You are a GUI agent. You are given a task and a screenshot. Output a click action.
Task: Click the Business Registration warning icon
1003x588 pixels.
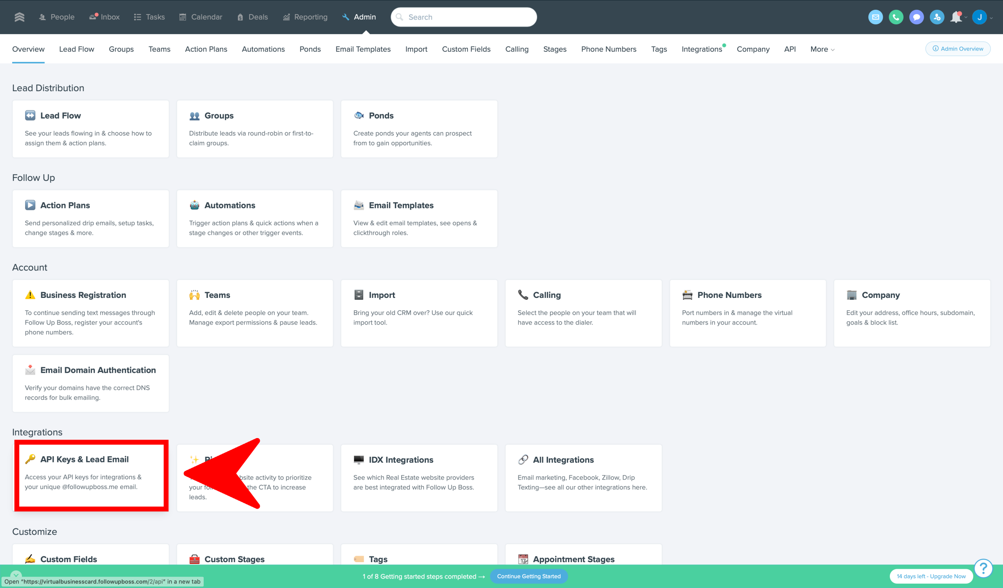(30, 295)
